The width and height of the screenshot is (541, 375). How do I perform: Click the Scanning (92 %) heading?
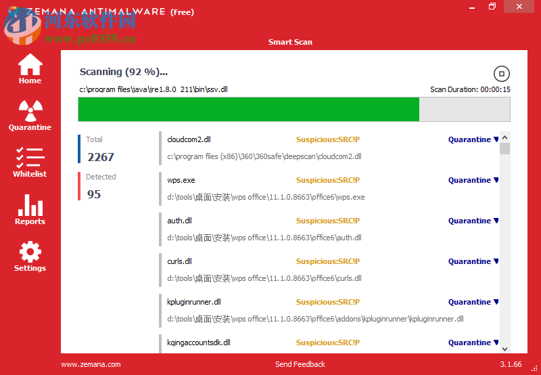click(124, 72)
